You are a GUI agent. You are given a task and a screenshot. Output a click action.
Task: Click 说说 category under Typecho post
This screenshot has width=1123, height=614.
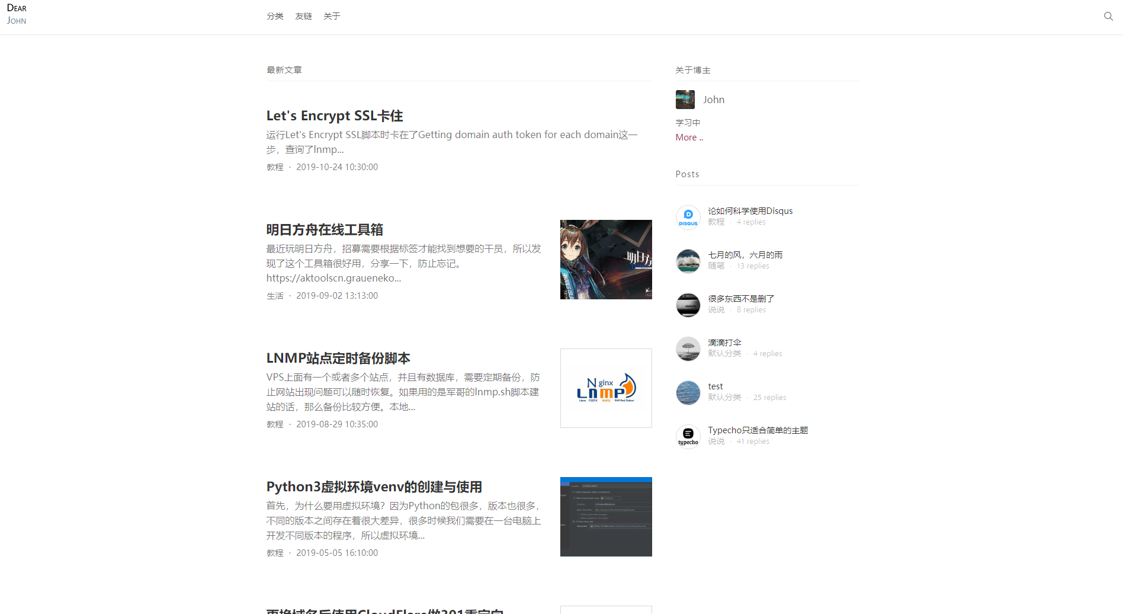pyautogui.click(x=716, y=441)
